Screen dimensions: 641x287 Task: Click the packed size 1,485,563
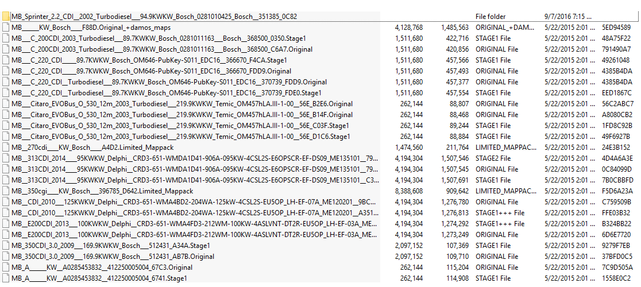[x=455, y=28]
